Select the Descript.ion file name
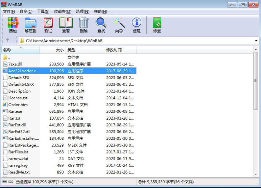 (x=20, y=91)
